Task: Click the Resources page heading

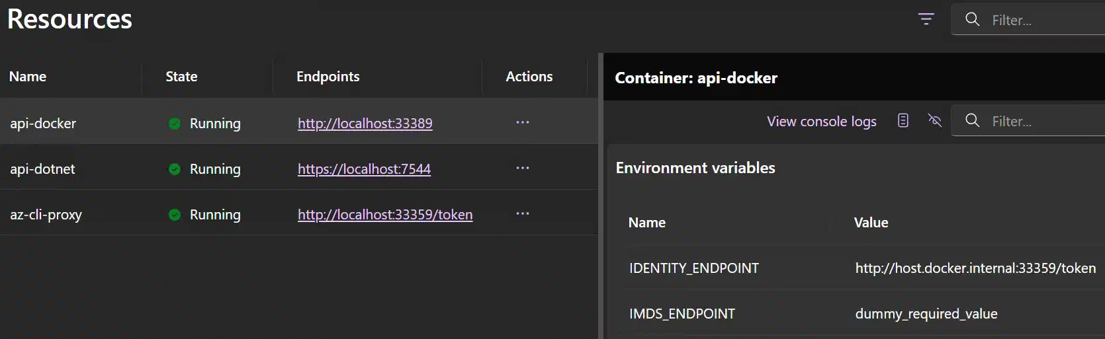Action: click(x=69, y=19)
